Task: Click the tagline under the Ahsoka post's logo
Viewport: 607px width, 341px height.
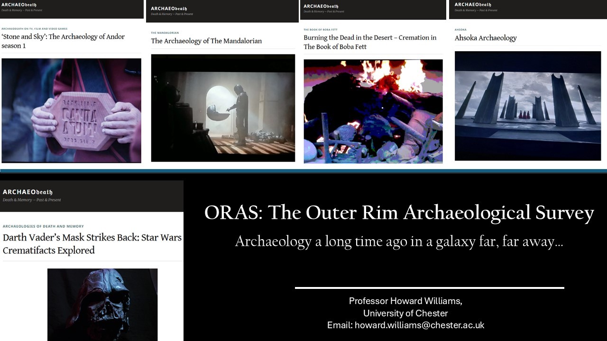Action: [476, 10]
